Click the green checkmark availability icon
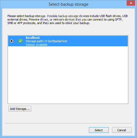Viewport: 137px width, 138px height. click(x=20, y=41)
